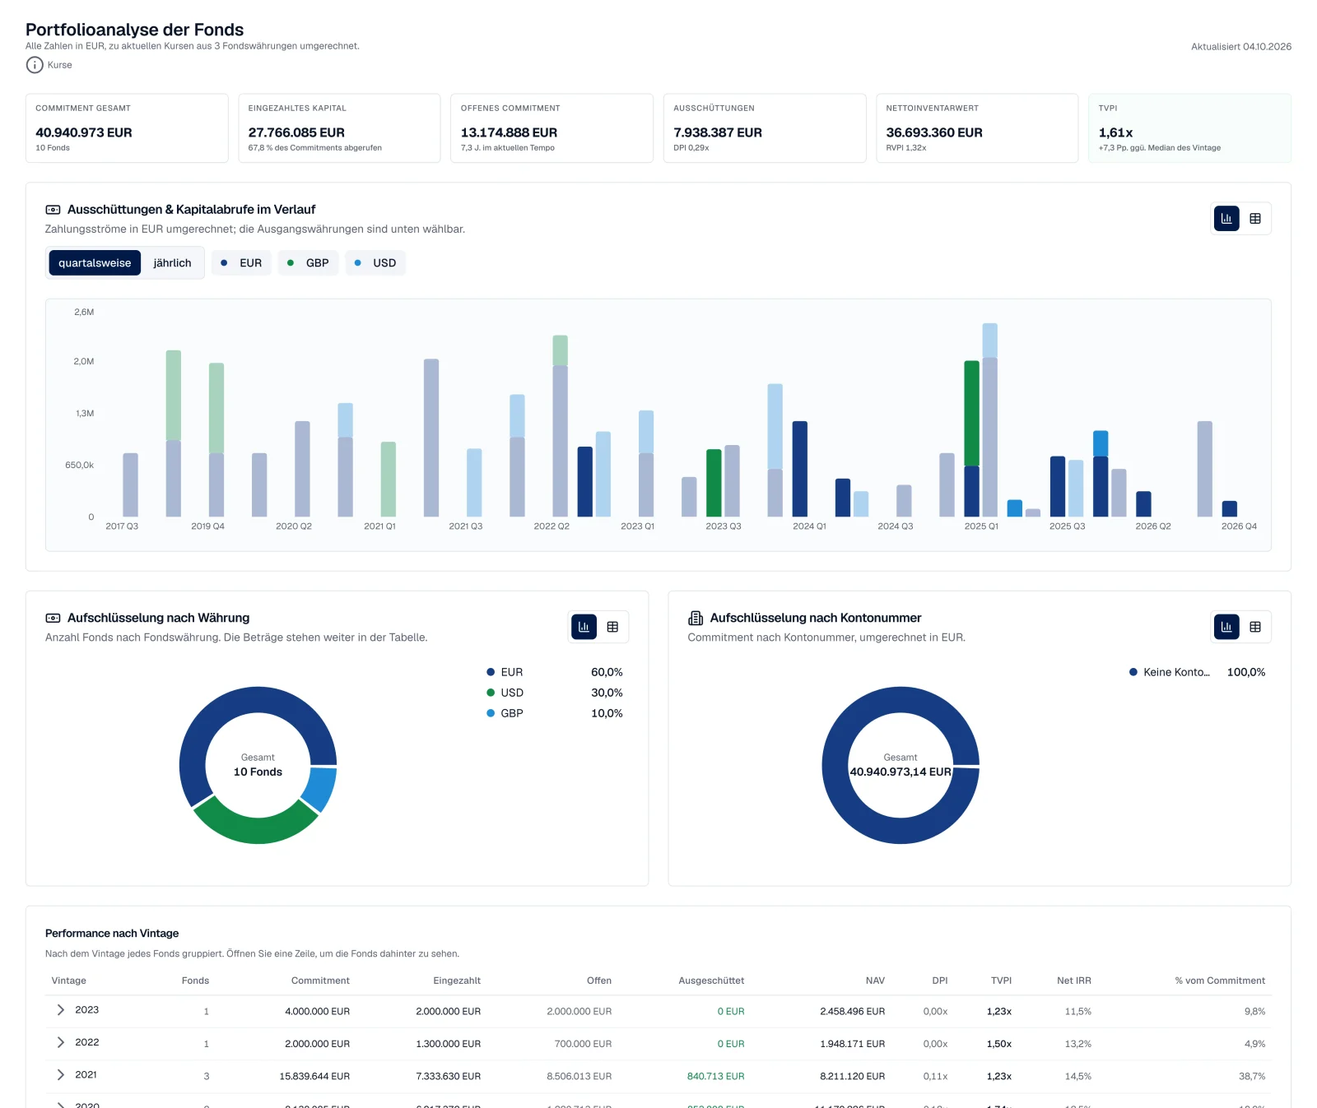Show table view for Aufschlüsselung nach Kontonummer
The height and width of the screenshot is (1108, 1317).
point(1255,627)
